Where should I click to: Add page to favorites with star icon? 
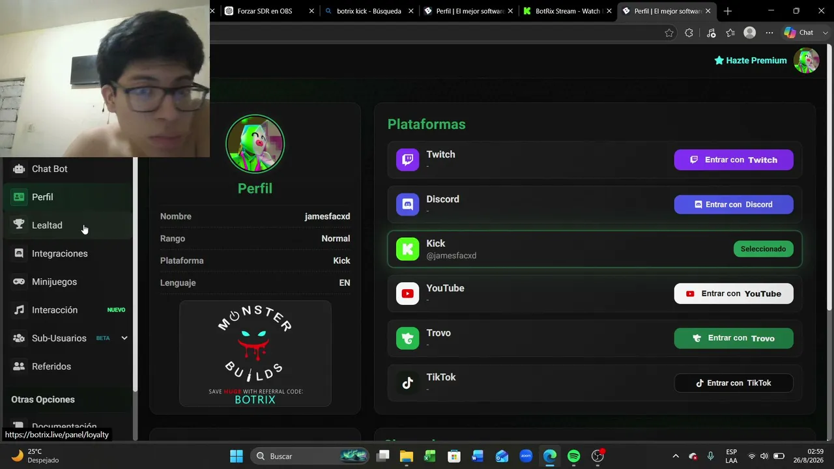point(669,33)
